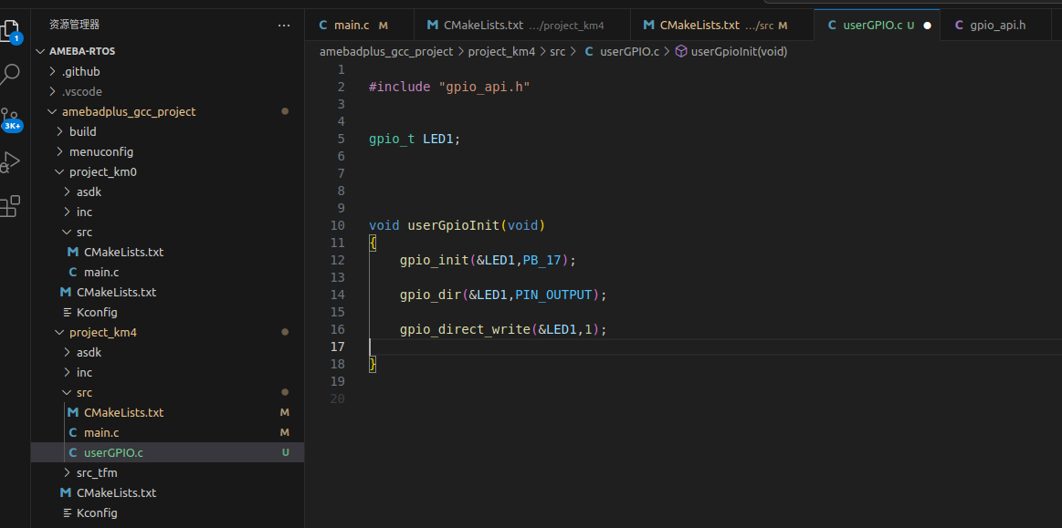Click the closing brace on line 18

pyautogui.click(x=373, y=365)
